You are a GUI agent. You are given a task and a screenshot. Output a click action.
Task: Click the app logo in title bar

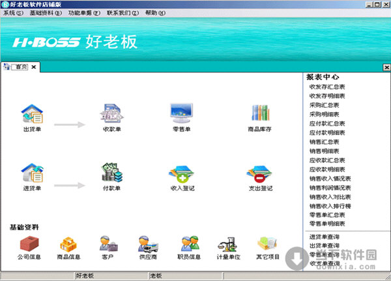pyautogui.click(x=5, y=5)
